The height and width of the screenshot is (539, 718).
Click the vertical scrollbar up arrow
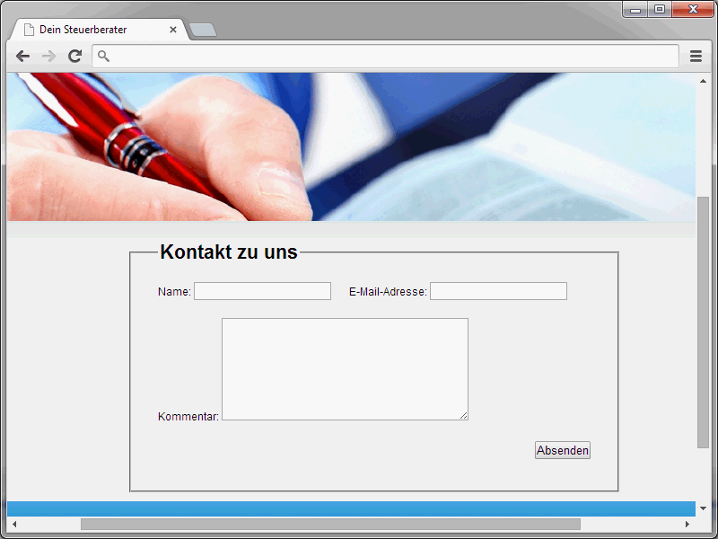coord(703,81)
